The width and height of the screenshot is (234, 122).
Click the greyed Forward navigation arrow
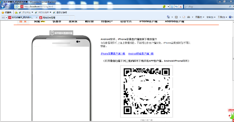[x=7, y=7]
